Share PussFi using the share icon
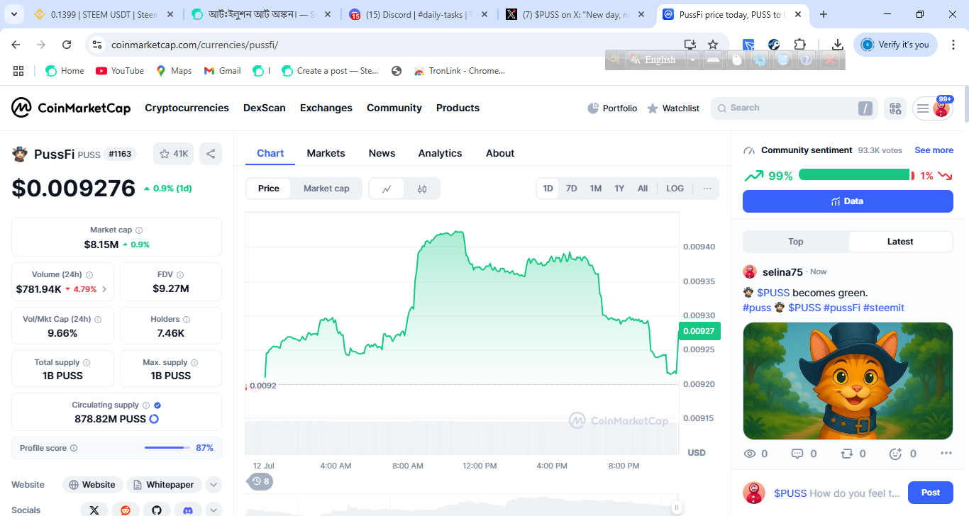This screenshot has height=516, width=969. coord(210,154)
